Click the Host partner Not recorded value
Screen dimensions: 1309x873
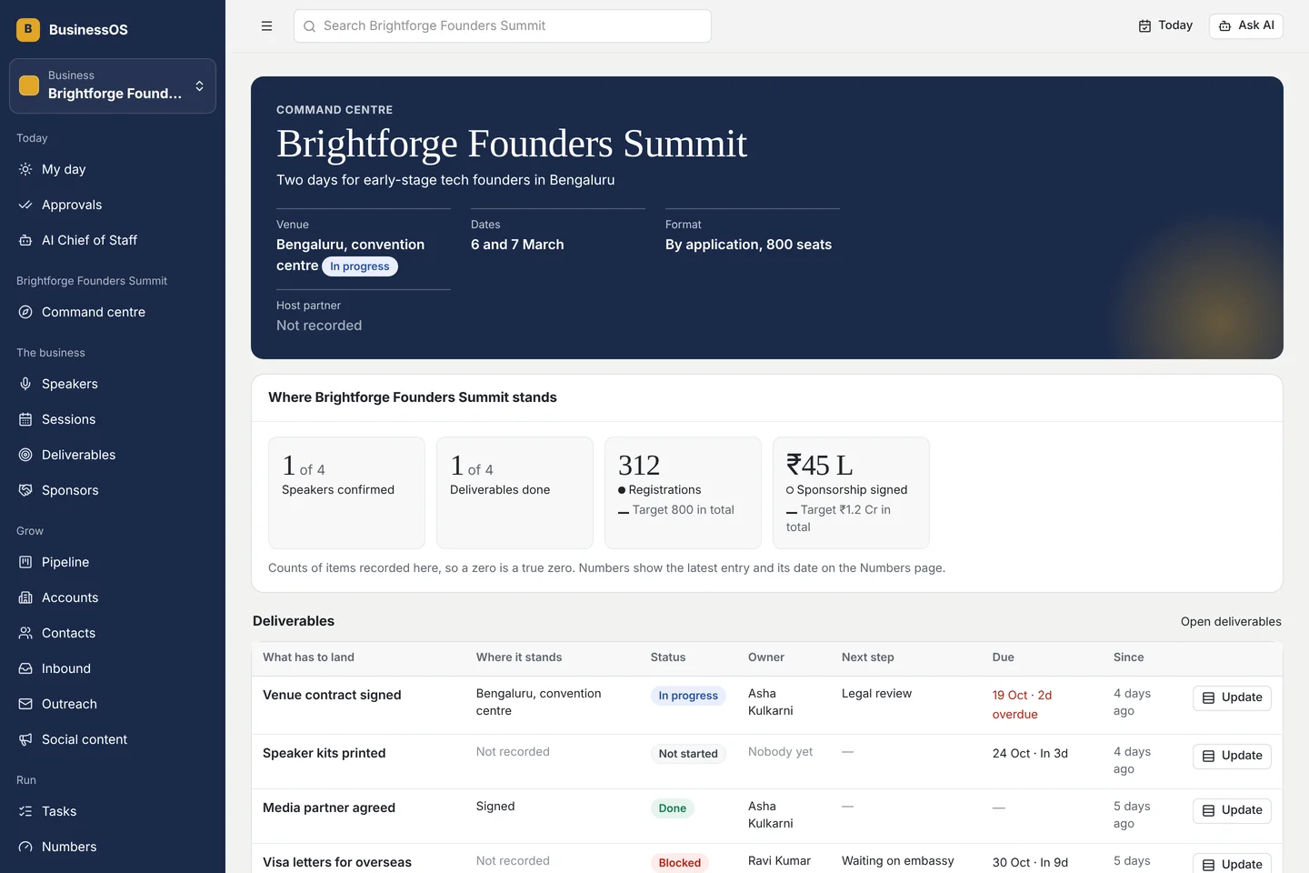(x=319, y=326)
